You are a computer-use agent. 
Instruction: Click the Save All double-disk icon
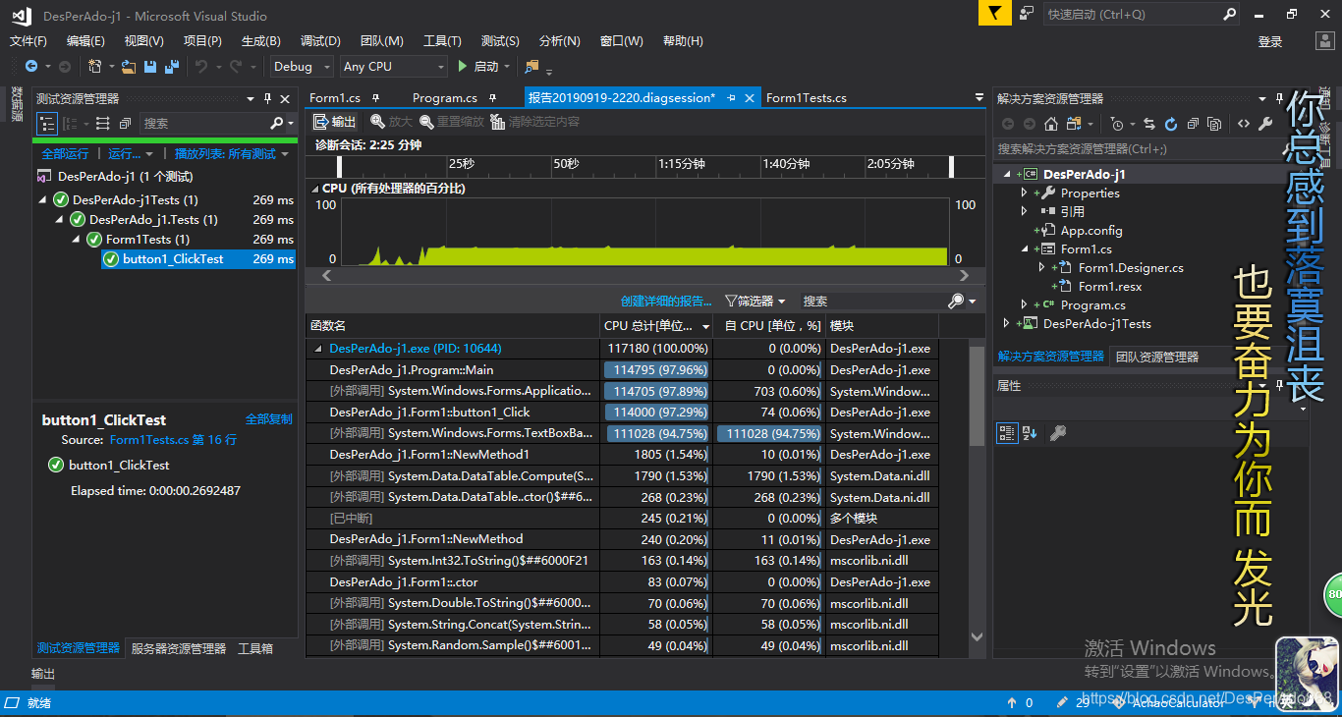pyautogui.click(x=172, y=66)
